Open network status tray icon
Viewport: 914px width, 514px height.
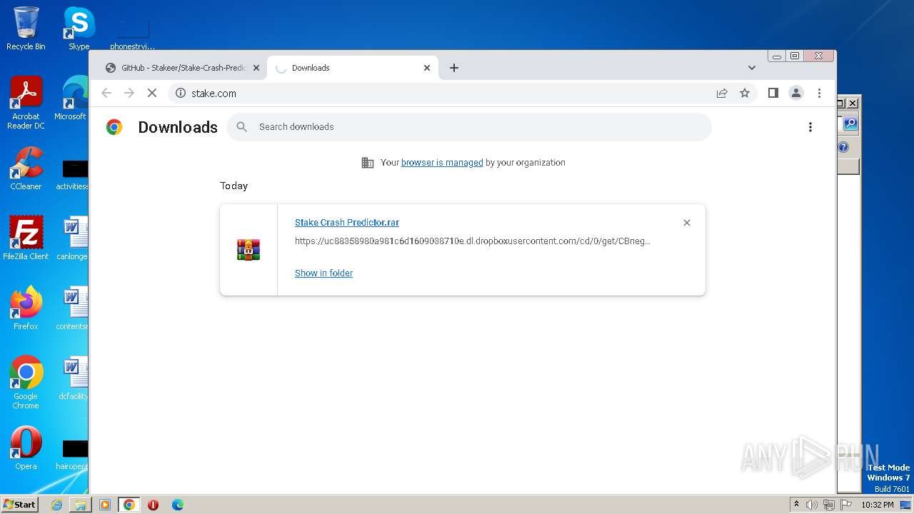pyautogui.click(x=829, y=505)
